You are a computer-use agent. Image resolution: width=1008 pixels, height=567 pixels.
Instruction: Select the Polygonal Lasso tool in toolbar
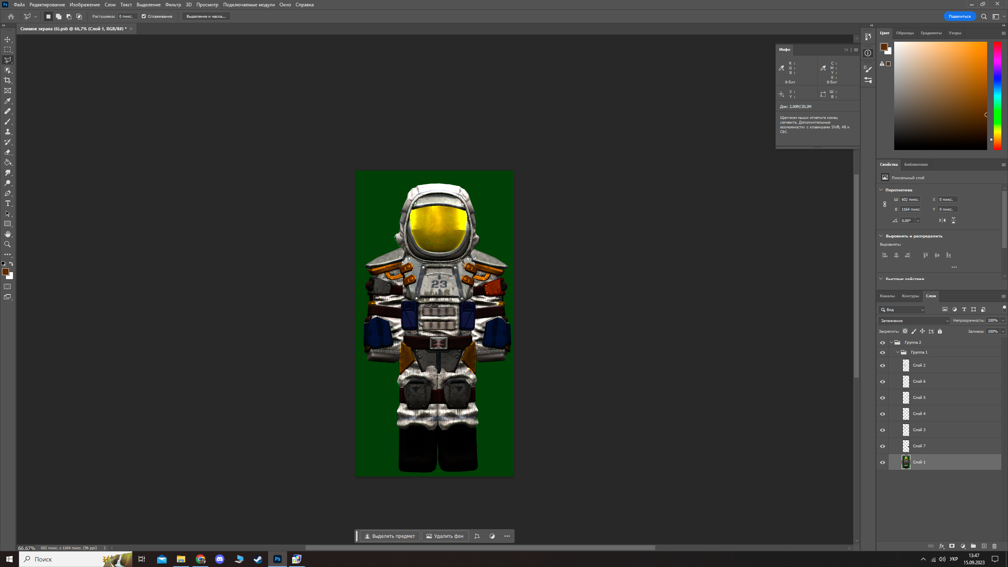click(x=7, y=60)
